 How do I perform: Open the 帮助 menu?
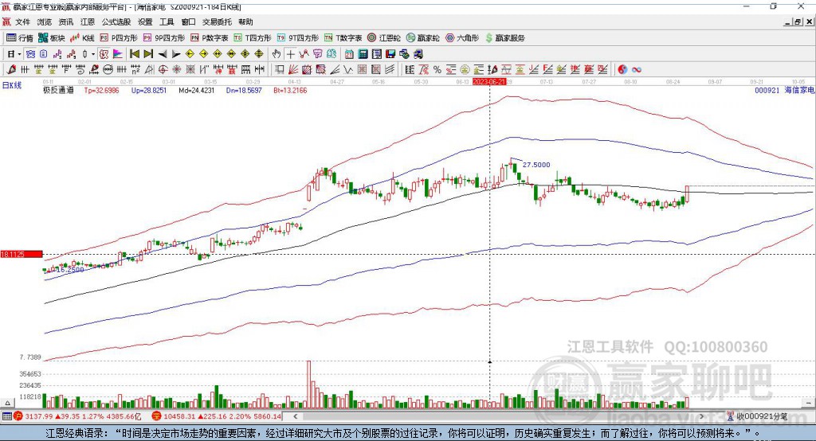point(245,21)
